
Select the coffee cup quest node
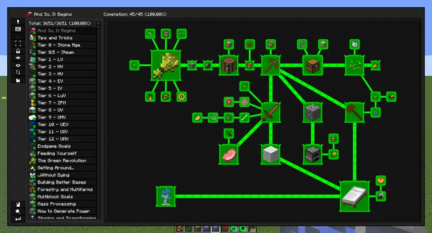pyautogui.click(x=334, y=139)
